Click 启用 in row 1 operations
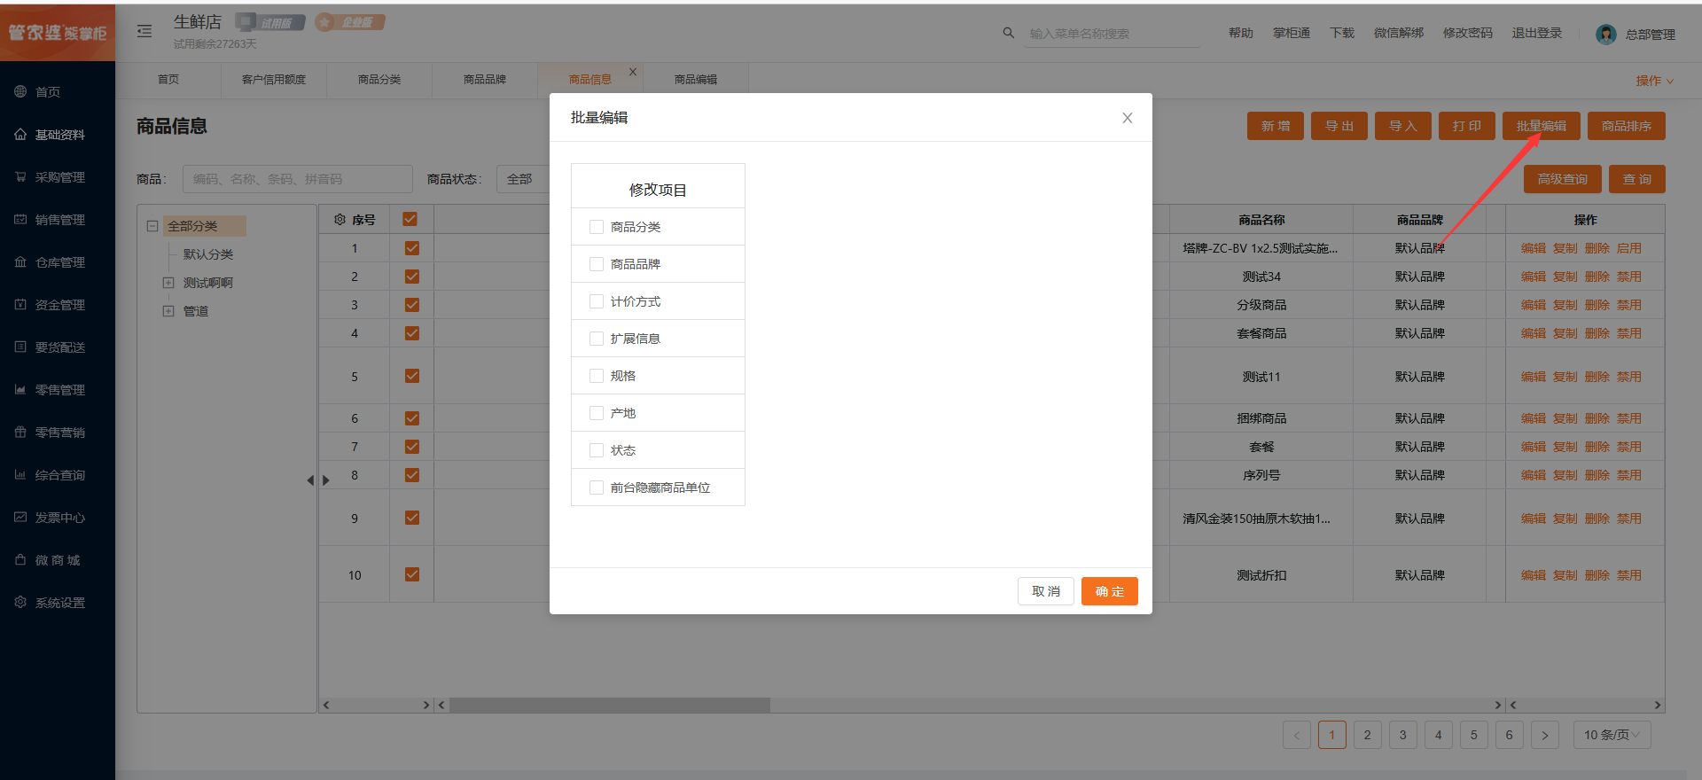 pyautogui.click(x=1629, y=248)
